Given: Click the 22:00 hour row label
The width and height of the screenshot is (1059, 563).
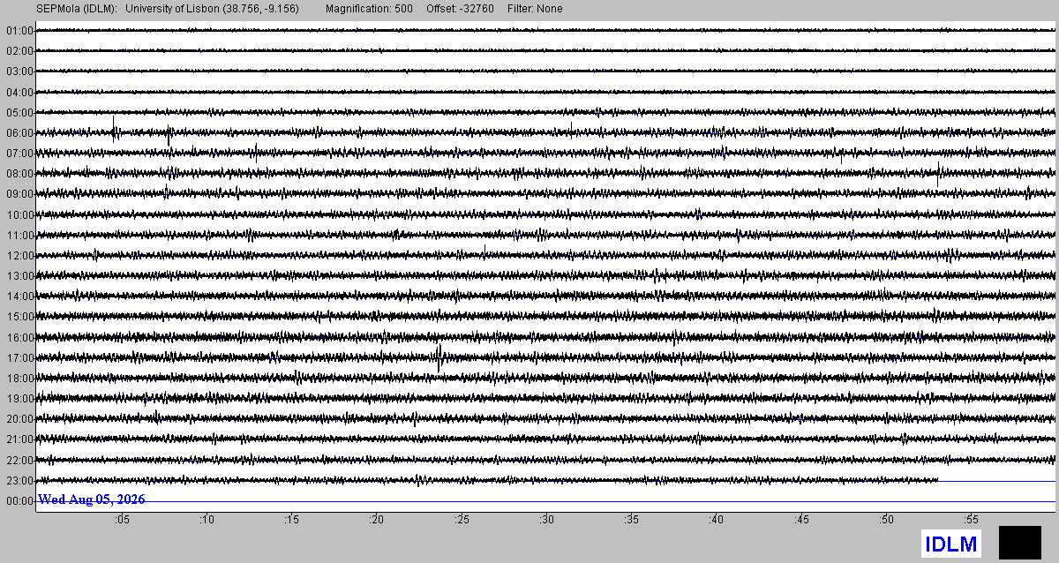Looking at the screenshot, I should 19,461.
